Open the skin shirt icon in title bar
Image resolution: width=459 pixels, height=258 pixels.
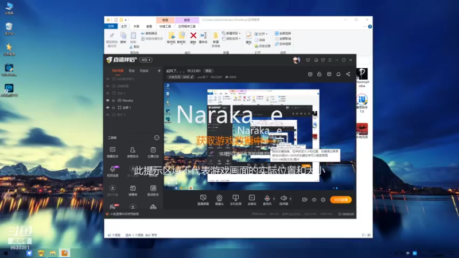point(323,60)
